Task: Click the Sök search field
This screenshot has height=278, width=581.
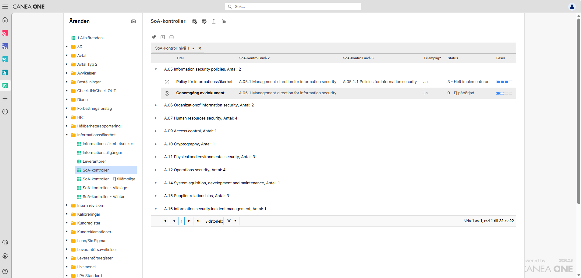Action: coord(293,6)
